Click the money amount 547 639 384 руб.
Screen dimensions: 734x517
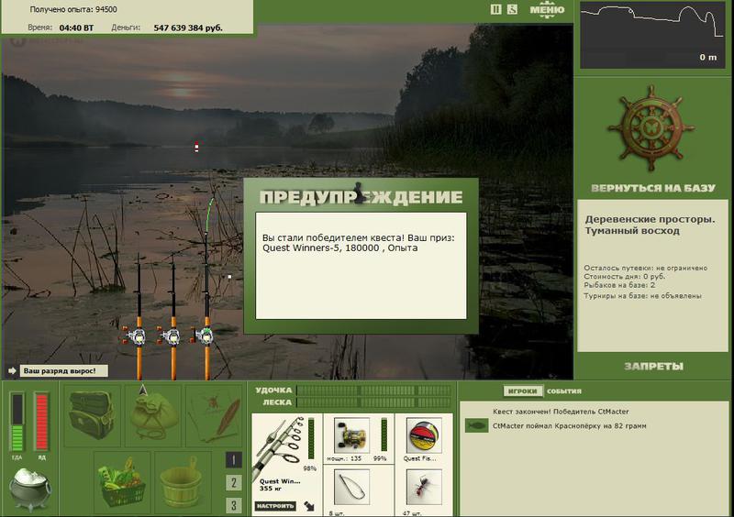point(188,28)
